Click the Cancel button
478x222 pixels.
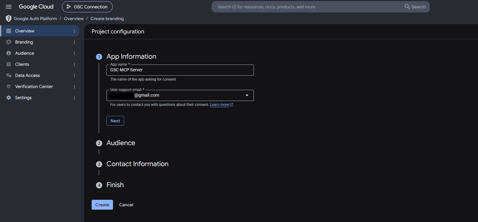click(126, 205)
